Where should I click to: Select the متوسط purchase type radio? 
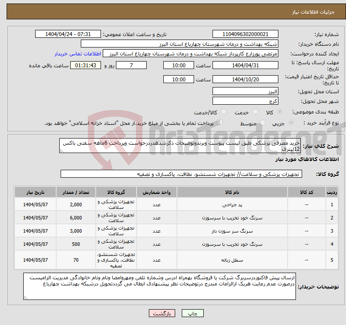click(263, 123)
